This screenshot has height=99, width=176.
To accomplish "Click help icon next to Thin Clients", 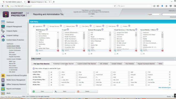I will click(90, 26).
